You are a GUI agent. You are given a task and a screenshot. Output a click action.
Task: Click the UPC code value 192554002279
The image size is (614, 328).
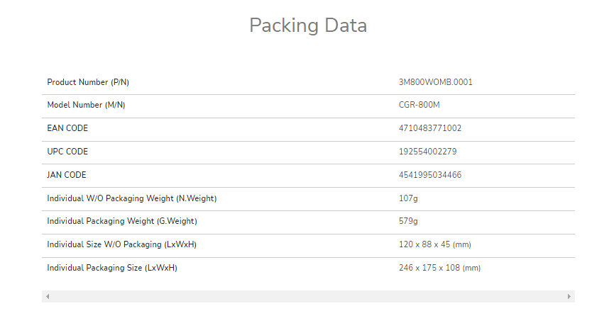coord(427,152)
